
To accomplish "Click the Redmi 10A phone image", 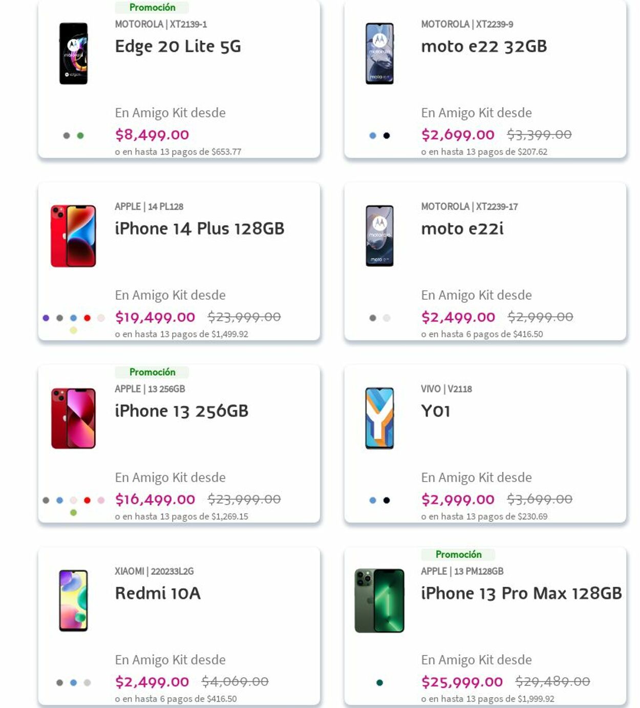I will coord(73,600).
